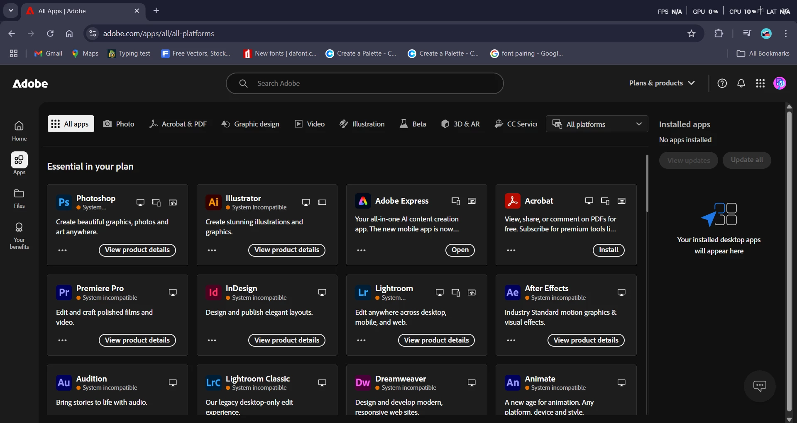This screenshot has height=423, width=797.
Task: Click the Adobe Express app icon
Action: 363,201
